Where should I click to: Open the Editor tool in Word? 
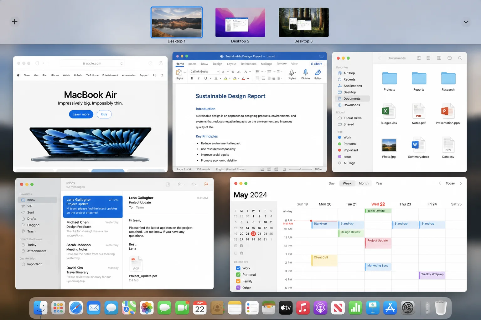coord(318,74)
